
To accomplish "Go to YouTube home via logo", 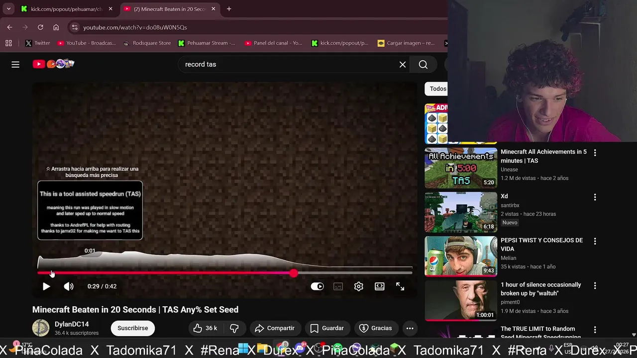I will 53,64.
